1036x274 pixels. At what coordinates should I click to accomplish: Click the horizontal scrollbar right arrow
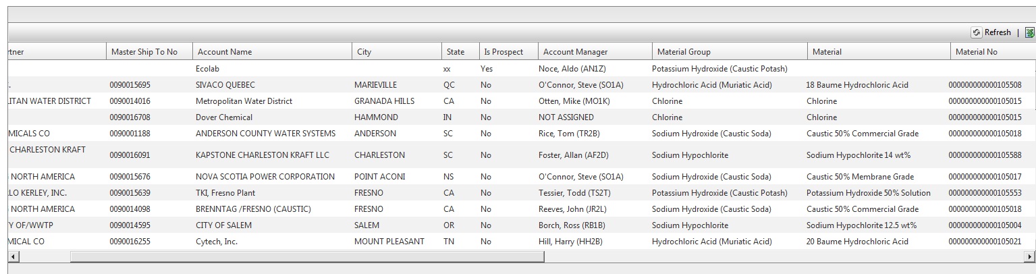click(x=1030, y=256)
